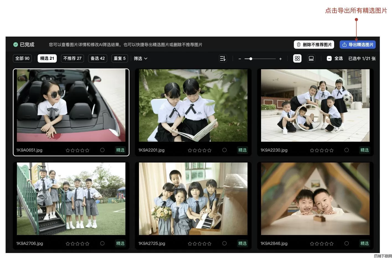Rate 1K9A2846.jpg five stars

coord(332,244)
